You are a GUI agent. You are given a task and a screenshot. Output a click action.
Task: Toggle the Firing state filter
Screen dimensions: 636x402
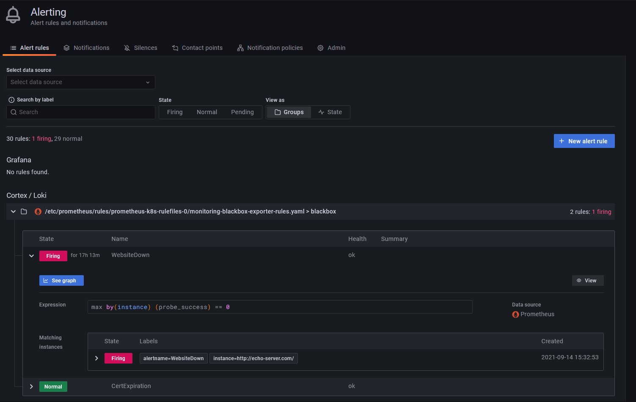[175, 112]
